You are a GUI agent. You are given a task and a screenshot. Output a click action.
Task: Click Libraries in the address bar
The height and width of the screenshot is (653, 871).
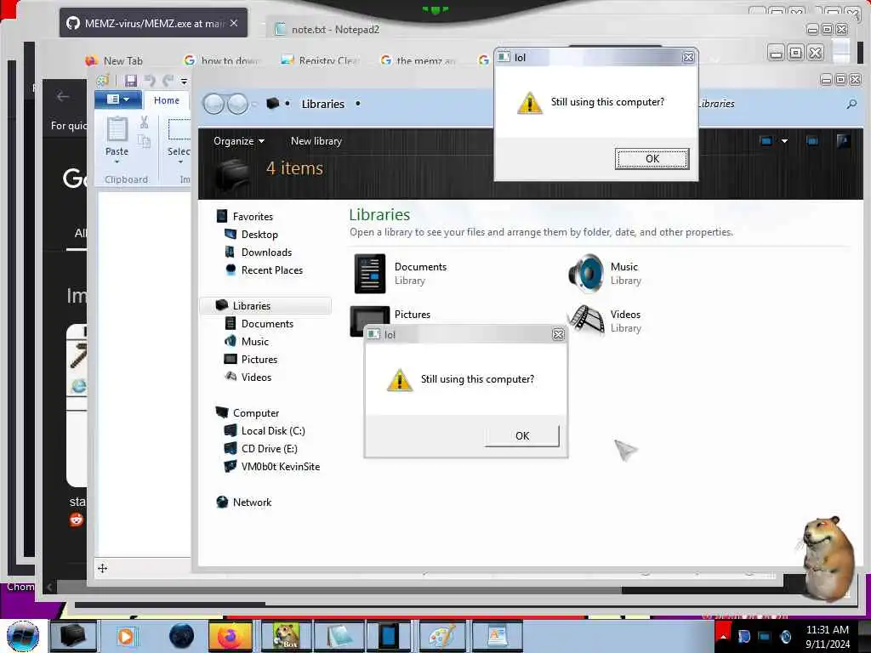coord(322,104)
